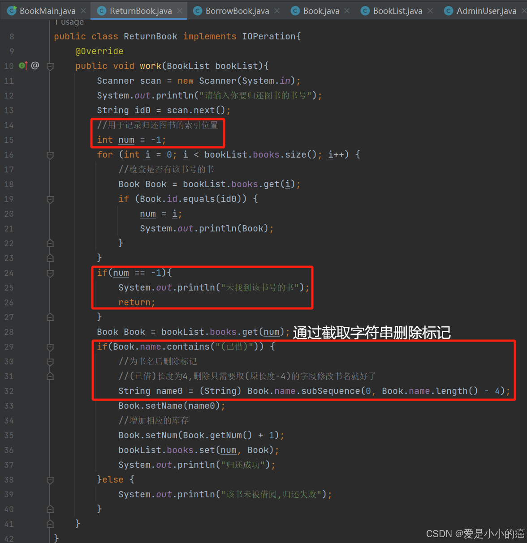Collapse the for loop at line 16
527x543 pixels.
[50, 155]
